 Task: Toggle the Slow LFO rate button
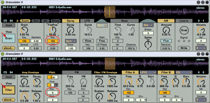pos(88,41)
